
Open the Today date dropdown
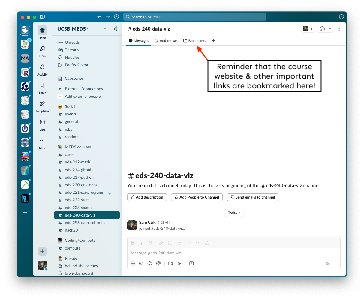(x=234, y=213)
